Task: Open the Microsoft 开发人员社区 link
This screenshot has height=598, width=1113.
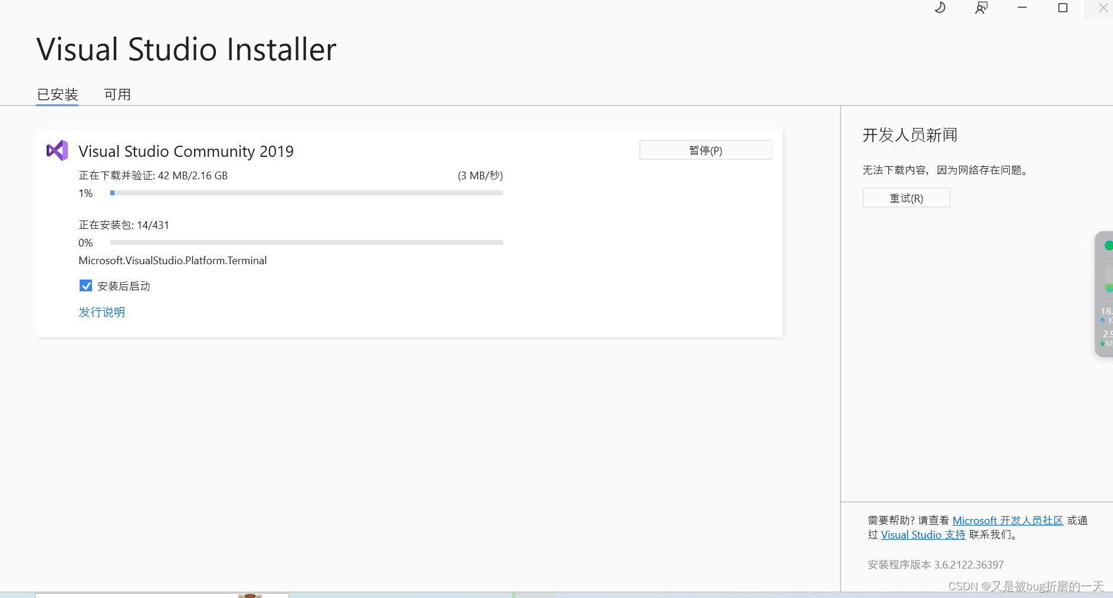Action: pyautogui.click(x=1009, y=520)
